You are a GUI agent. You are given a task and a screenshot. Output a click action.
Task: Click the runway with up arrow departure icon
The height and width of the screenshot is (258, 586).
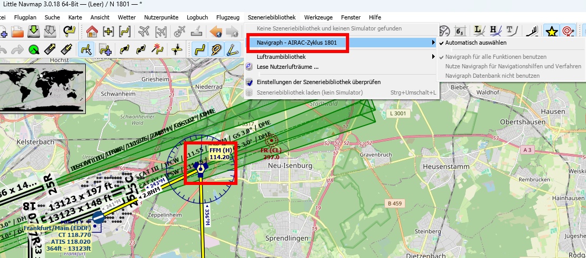click(x=49, y=49)
